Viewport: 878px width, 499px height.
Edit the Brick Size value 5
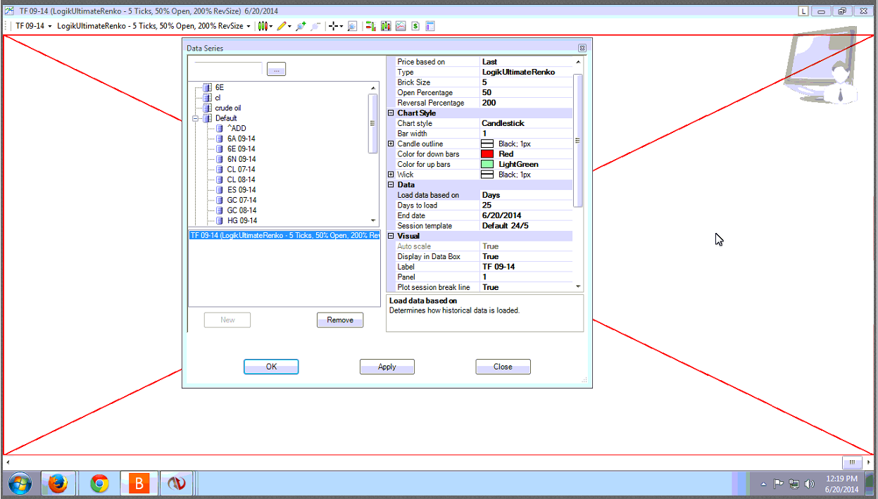(x=526, y=82)
